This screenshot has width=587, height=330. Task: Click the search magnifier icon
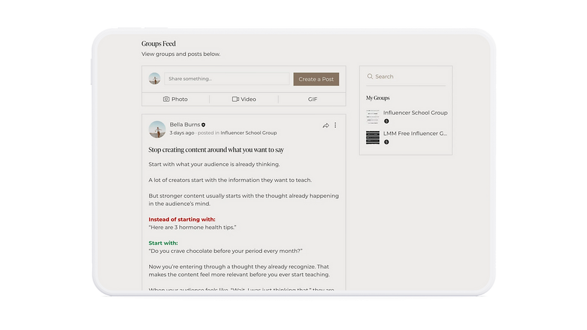[370, 76]
